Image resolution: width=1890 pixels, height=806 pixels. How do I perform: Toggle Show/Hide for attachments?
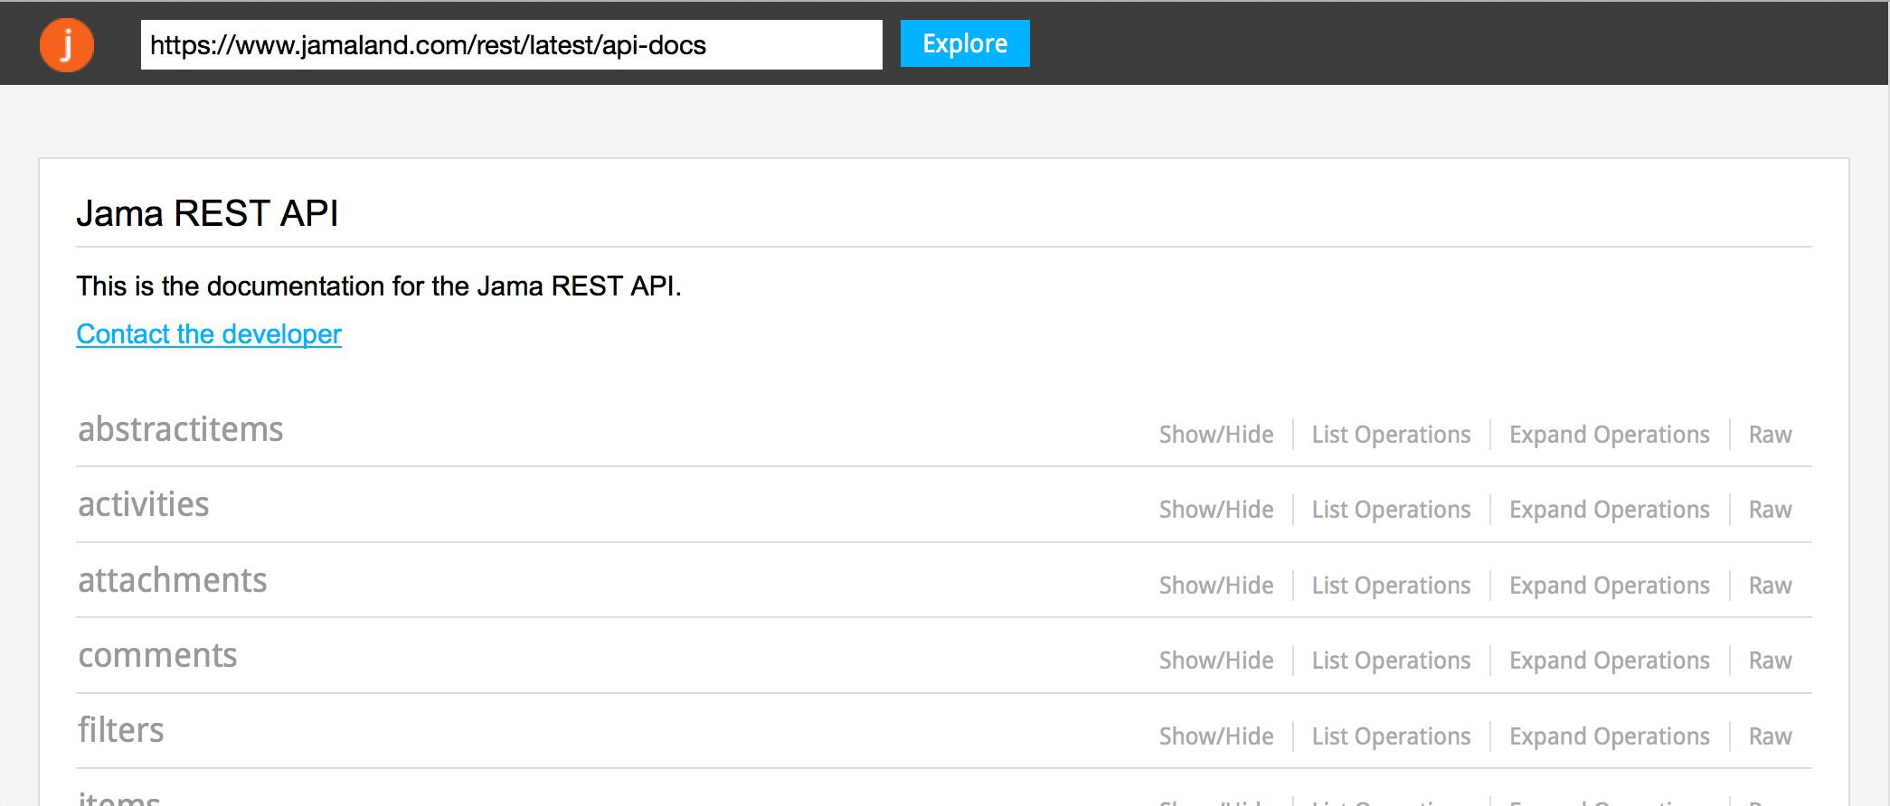[1216, 586]
